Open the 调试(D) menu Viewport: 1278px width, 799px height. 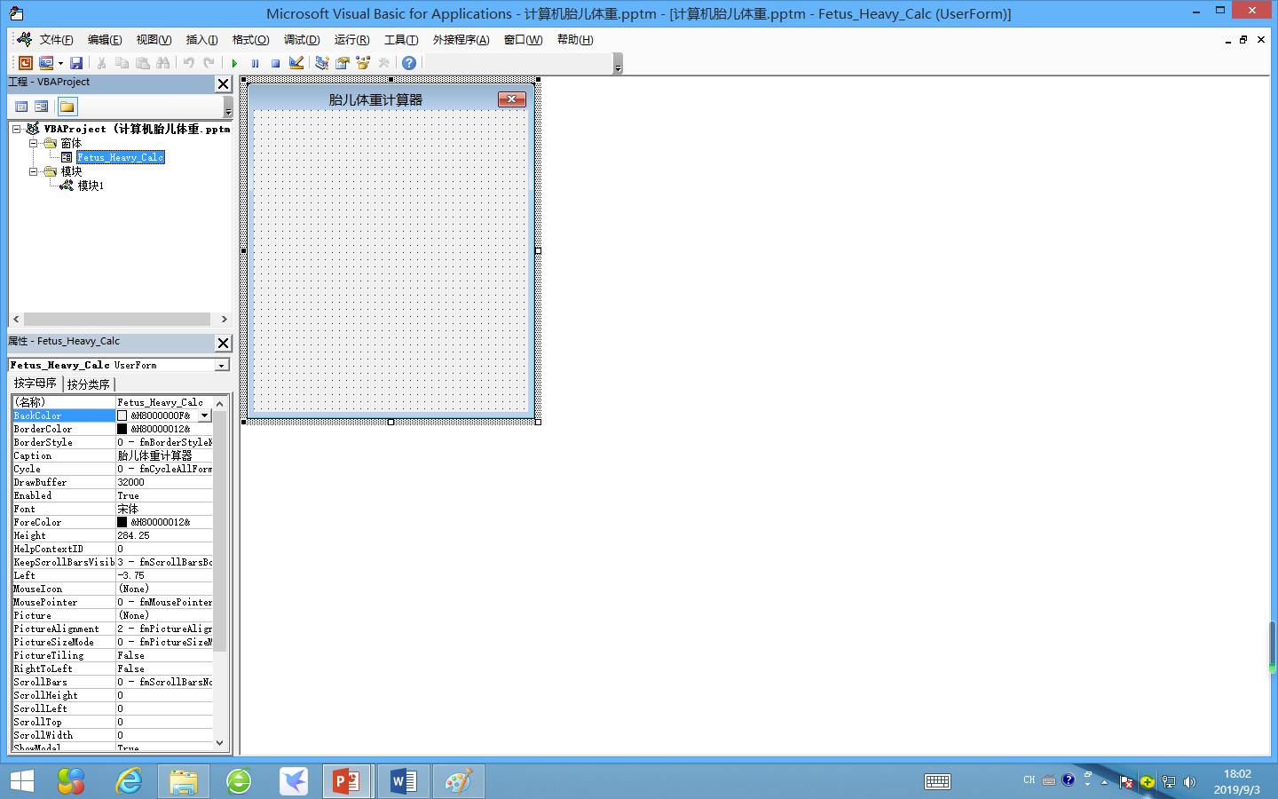[x=302, y=40]
